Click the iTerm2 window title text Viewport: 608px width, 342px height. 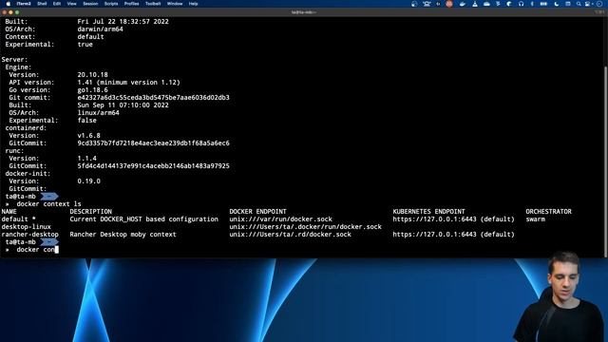pos(304,12)
